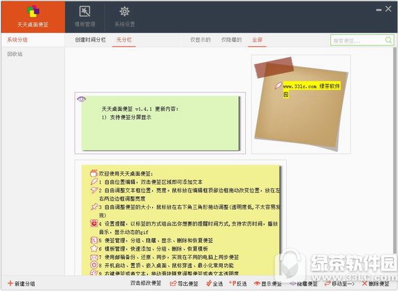This screenshot has height=291, width=398.
Task: Toggle eye icon on green note
Action: click(81, 98)
